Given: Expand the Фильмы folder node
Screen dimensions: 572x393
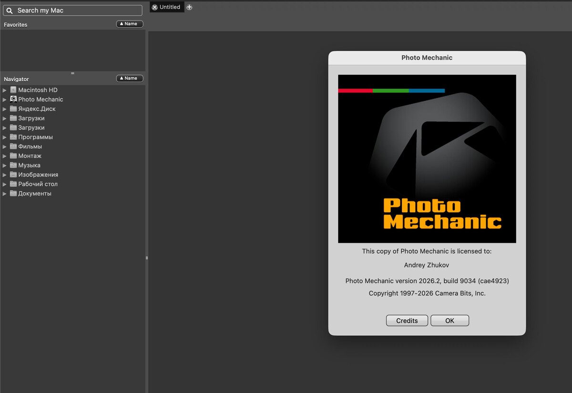Looking at the screenshot, I should pyautogui.click(x=5, y=146).
